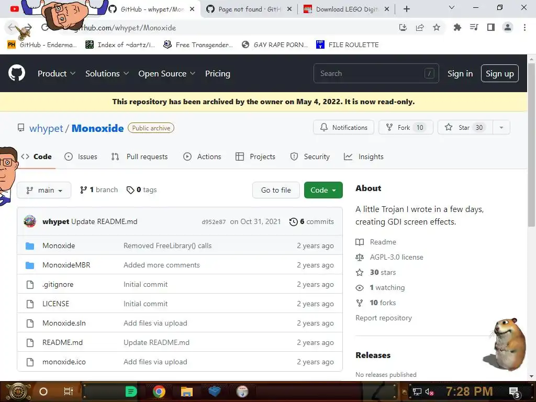This screenshot has height=402, width=536.
Task: Click the tag icon next to 0 tags
Action: (130, 189)
